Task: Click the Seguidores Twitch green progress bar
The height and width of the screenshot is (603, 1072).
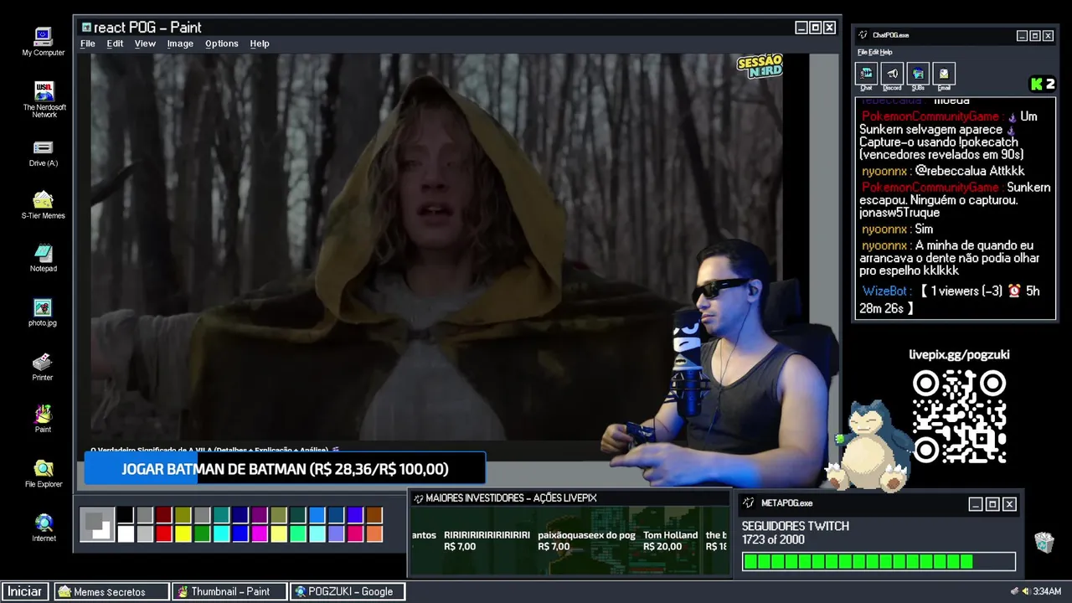Action: 878,561
